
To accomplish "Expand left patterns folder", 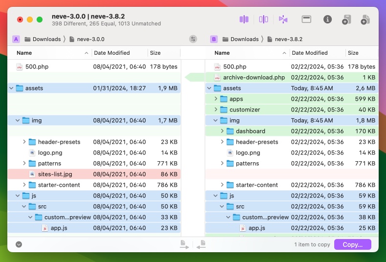I will [x=24, y=163].
